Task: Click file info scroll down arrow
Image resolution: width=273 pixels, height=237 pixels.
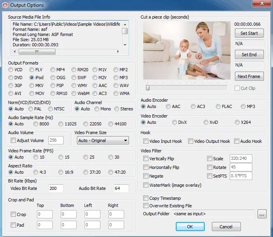Action: (x=125, y=45)
